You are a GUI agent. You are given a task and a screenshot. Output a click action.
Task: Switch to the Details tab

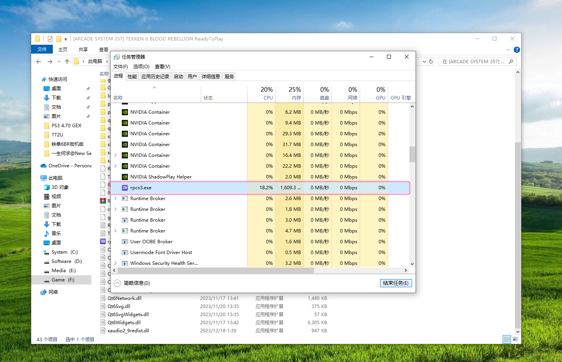211,77
